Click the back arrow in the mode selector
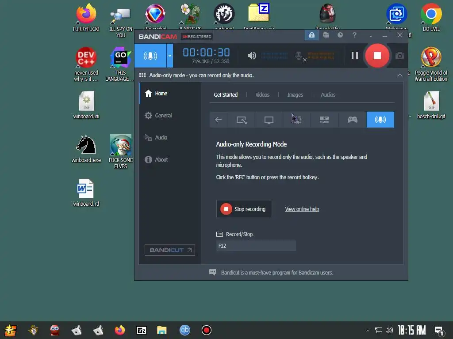The image size is (453, 339). (219, 120)
